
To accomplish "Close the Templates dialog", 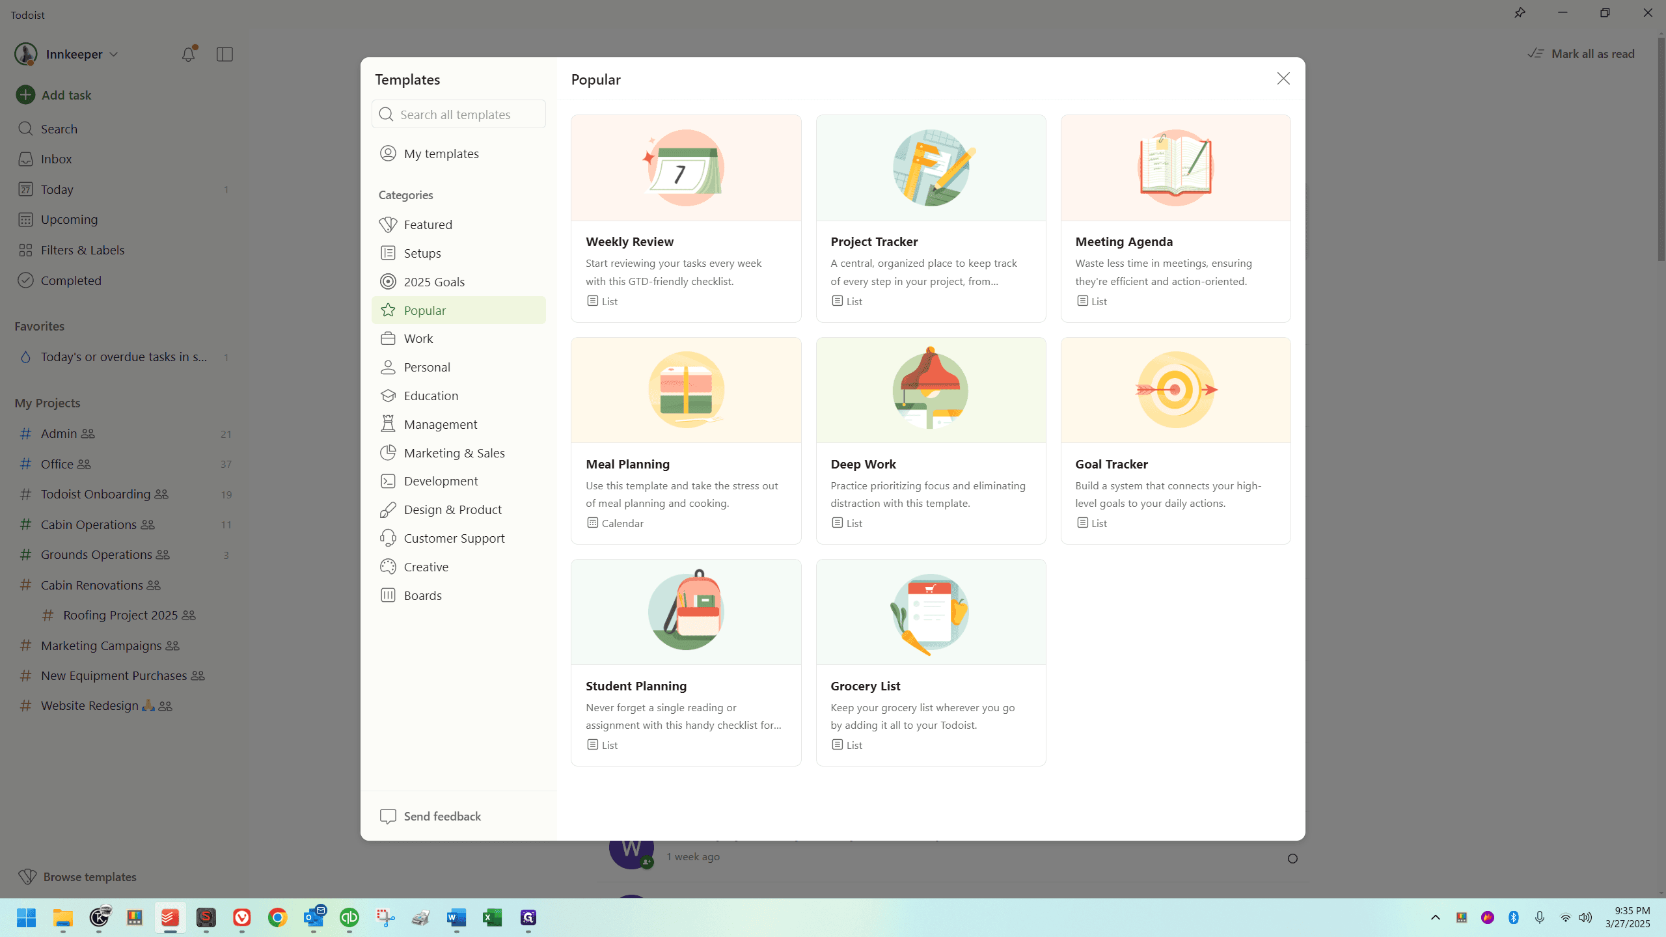I will [x=1283, y=79].
